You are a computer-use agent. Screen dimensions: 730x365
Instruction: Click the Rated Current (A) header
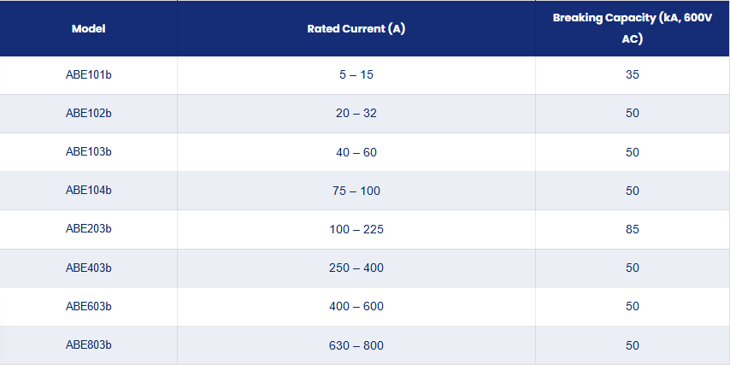click(356, 28)
